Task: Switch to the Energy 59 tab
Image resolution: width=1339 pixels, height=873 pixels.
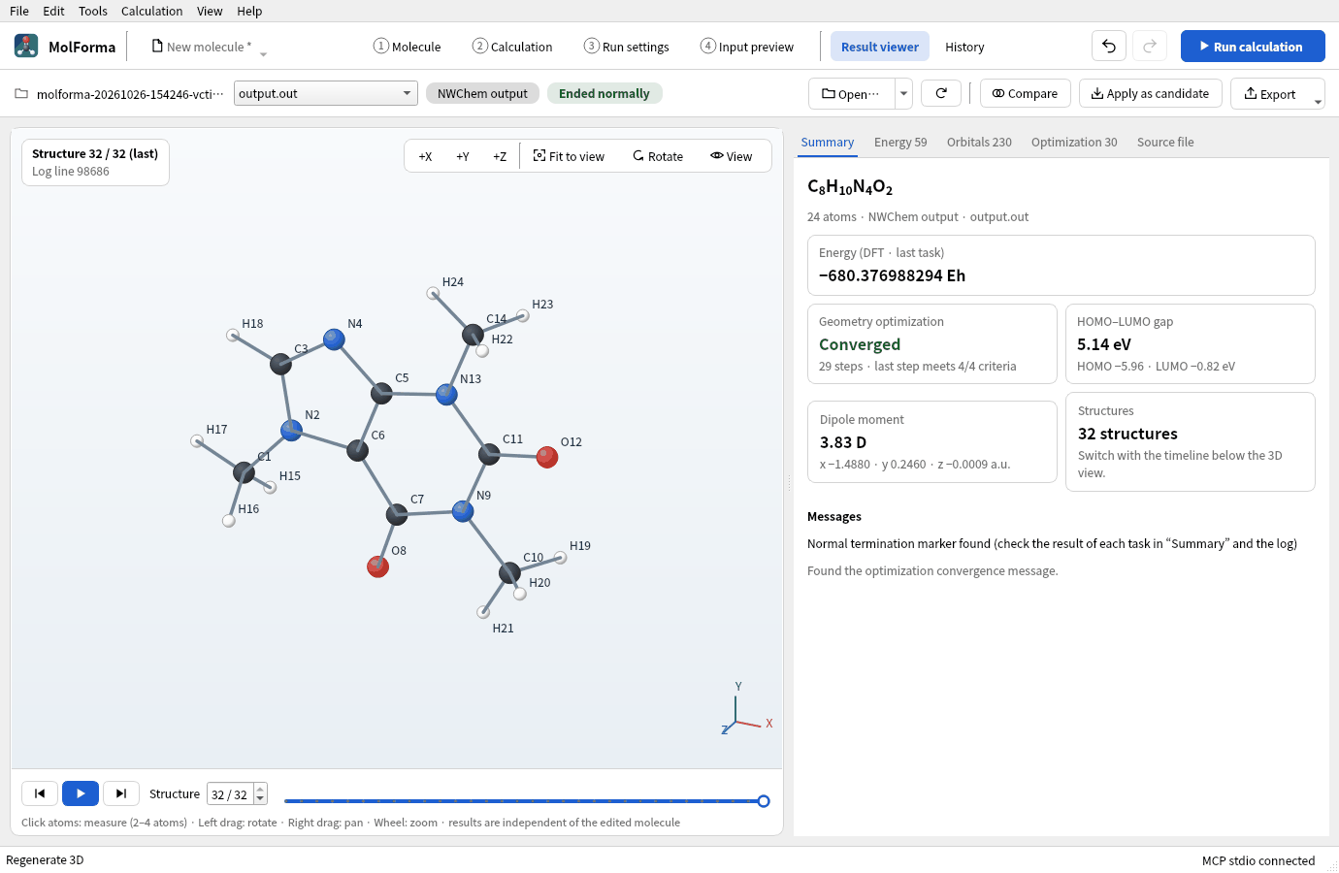Action: [900, 142]
